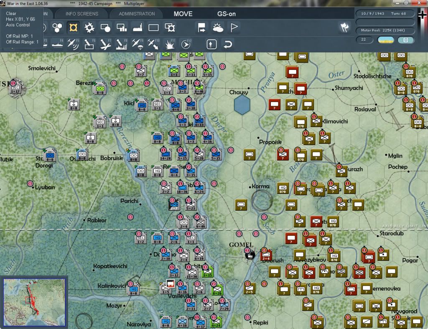
Task: Click the German cross flag emblem
Action: coord(422,15)
